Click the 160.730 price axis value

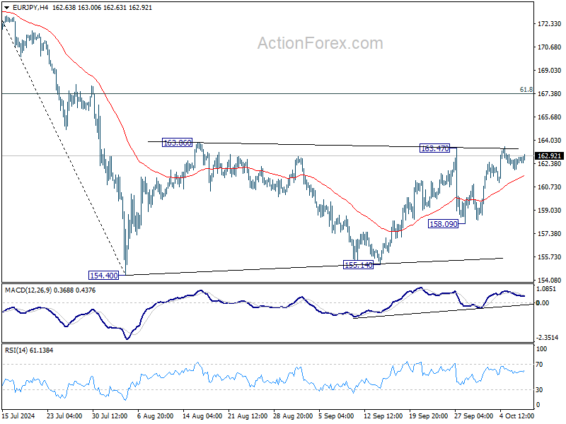pyautogui.click(x=549, y=187)
